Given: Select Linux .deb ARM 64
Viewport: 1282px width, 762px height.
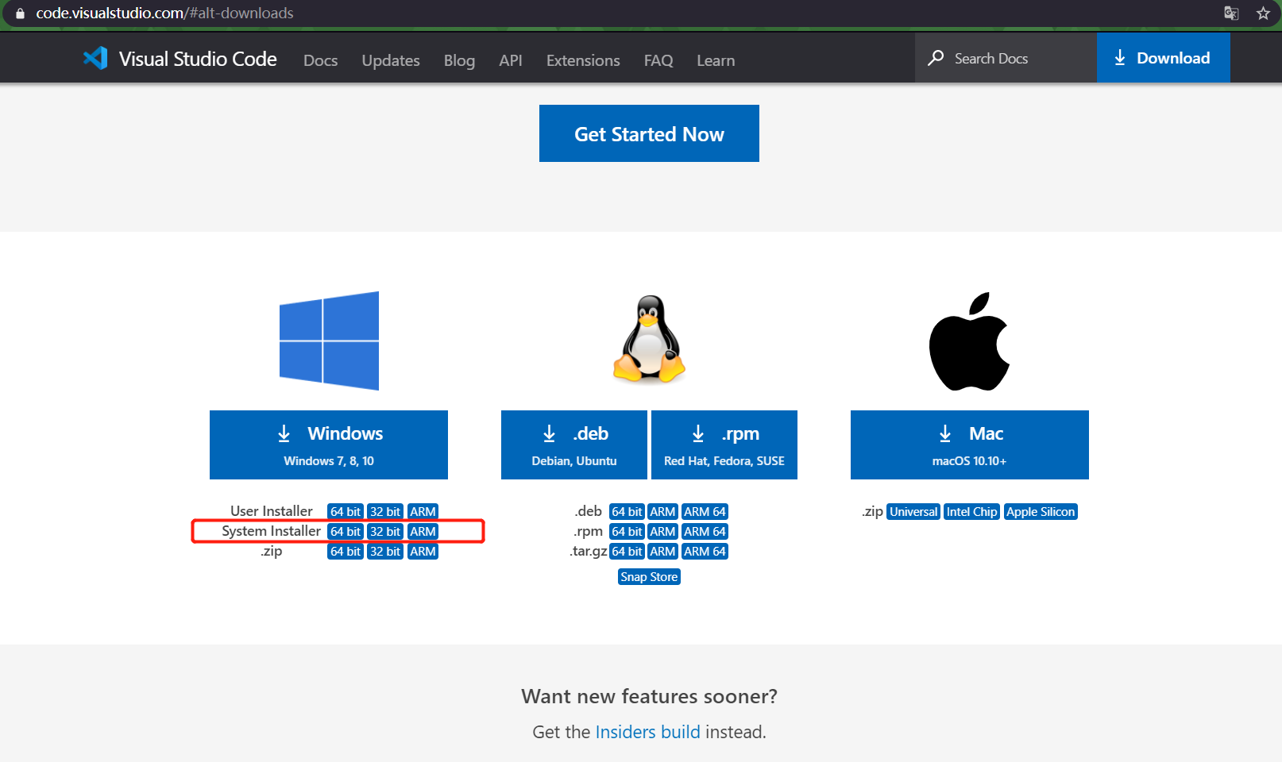Looking at the screenshot, I should click(x=705, y=512).
